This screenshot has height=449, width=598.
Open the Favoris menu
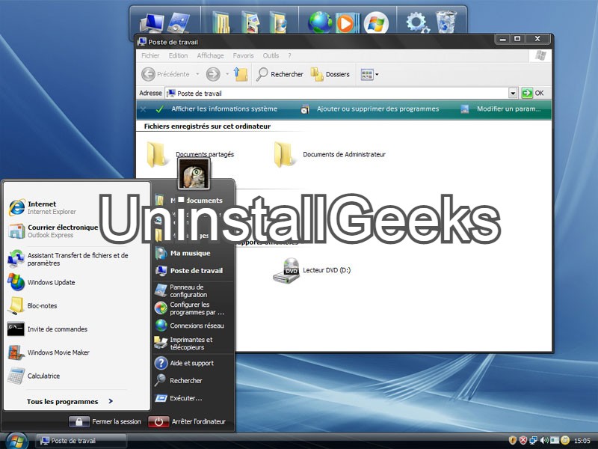[244, 55]
